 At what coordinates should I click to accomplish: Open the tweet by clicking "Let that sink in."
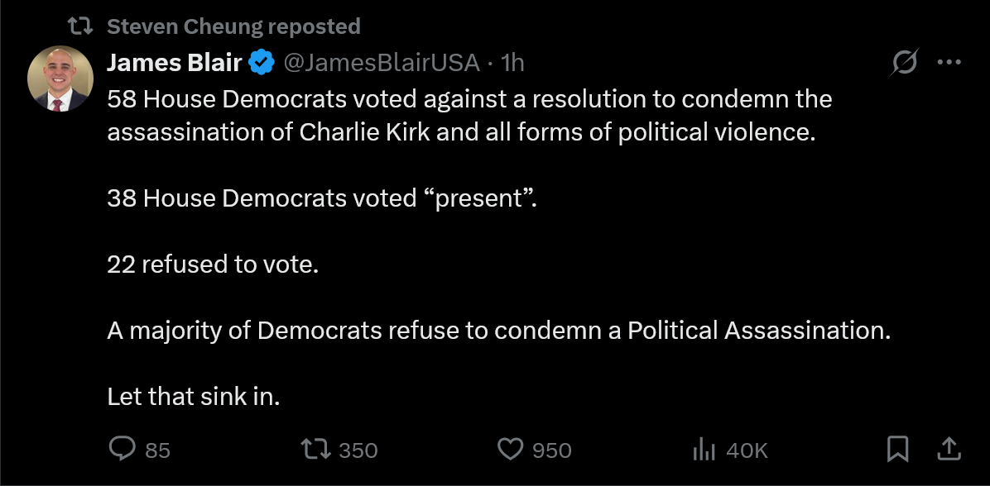point(193,397)
